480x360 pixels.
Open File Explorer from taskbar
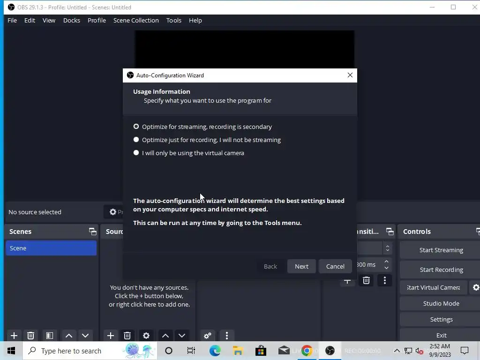click(x=238, y=351)
